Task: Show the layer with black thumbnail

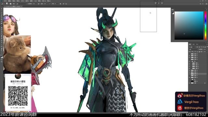Action: point(189,81)
